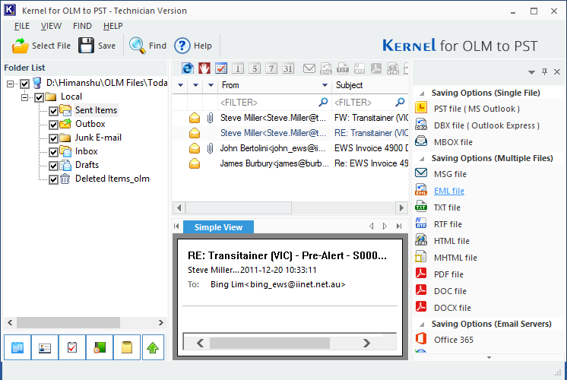Select the 5-day calendar view icon
567x380 pixels.
tap(255, 68)
